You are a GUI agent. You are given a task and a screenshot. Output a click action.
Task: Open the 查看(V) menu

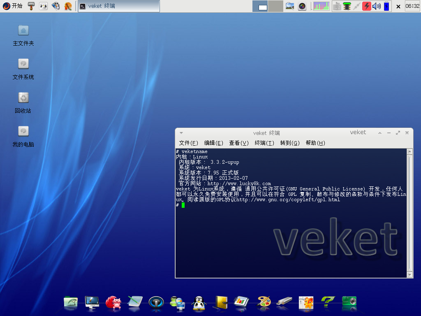coord(239,143)
